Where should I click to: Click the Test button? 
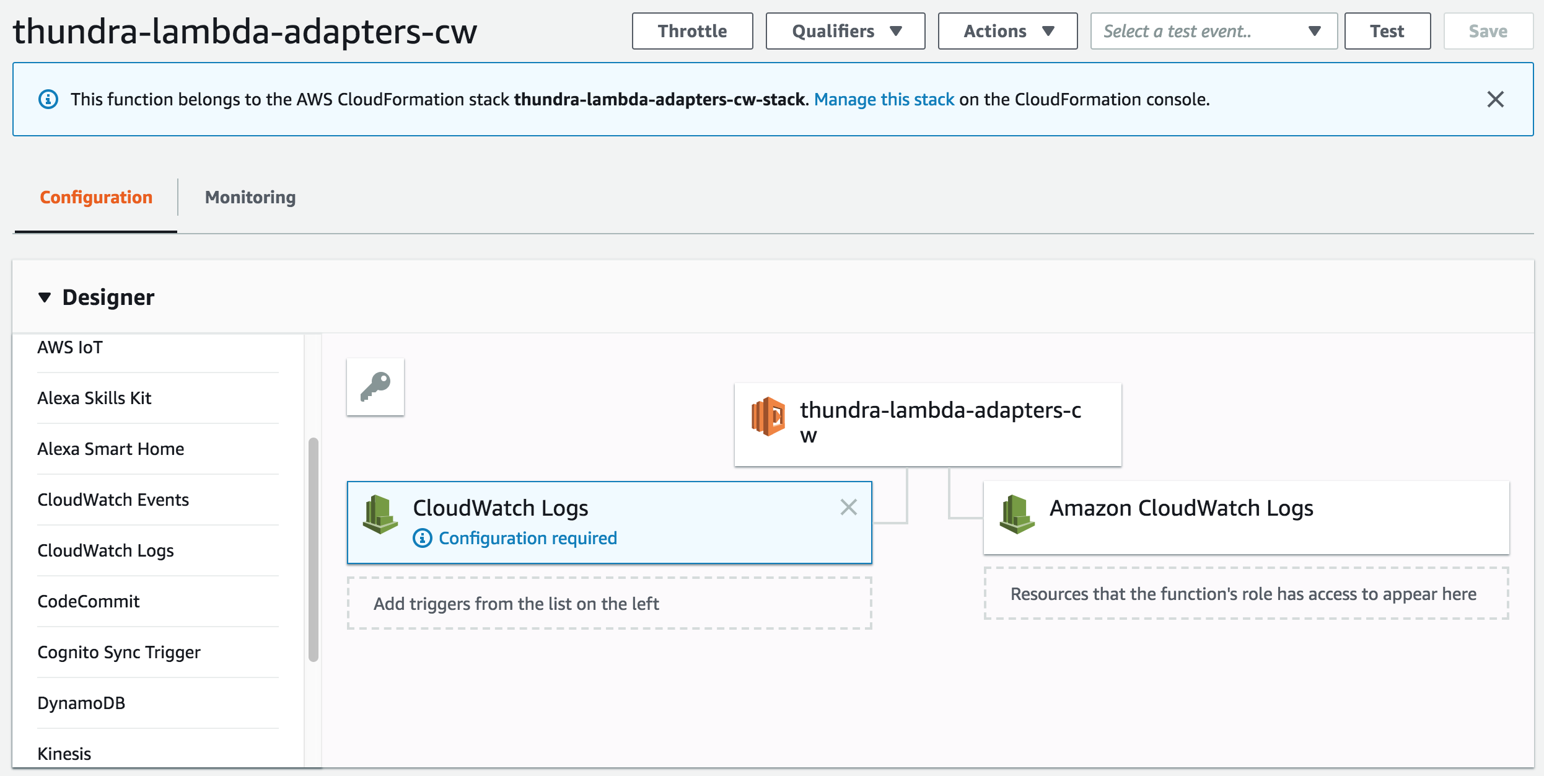click(1388, 31)
